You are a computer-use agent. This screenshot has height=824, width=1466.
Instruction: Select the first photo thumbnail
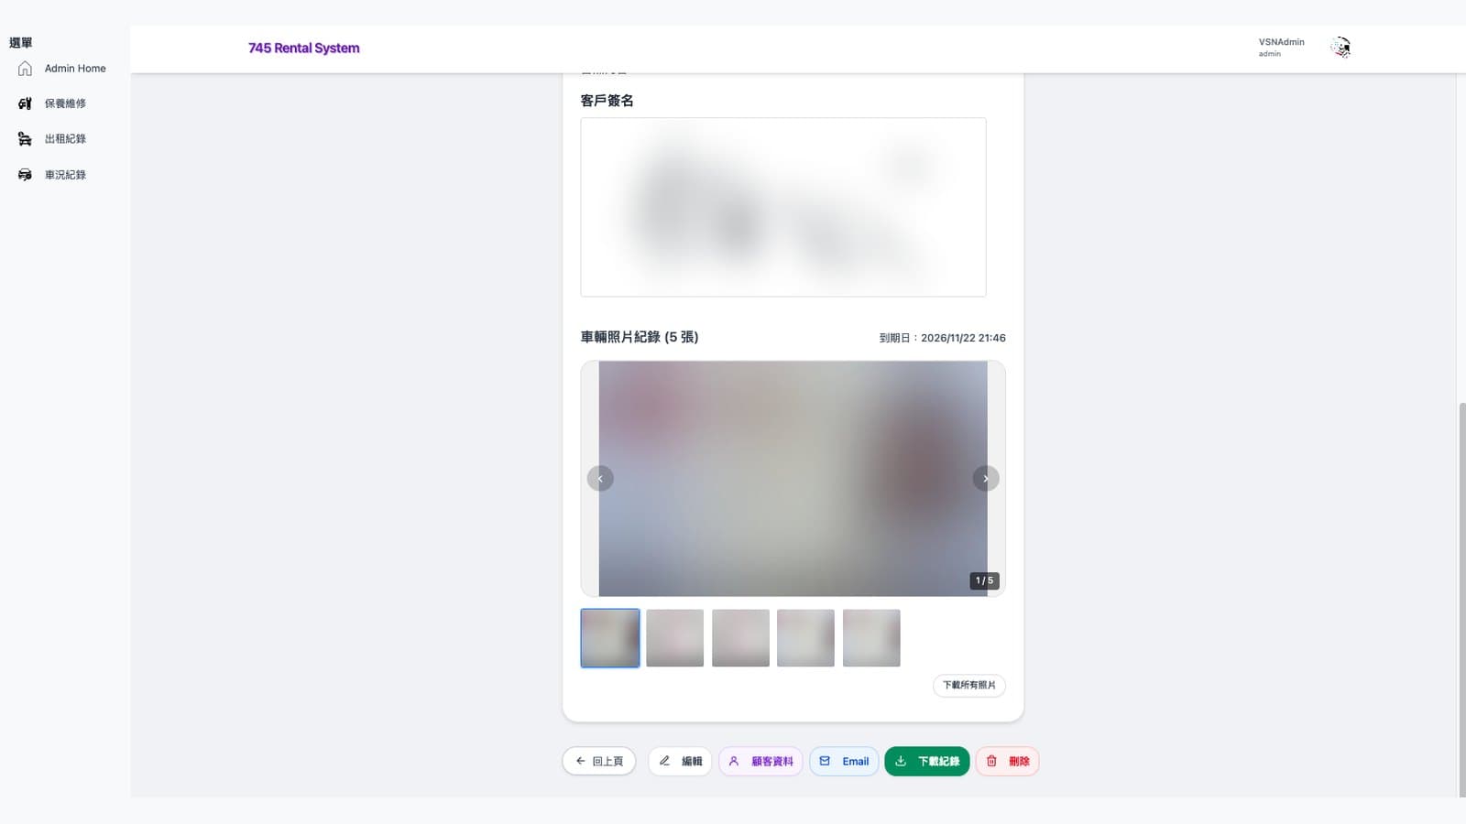click(x=610, y=638)
